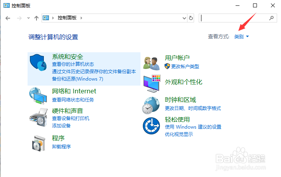Open 查看你的计算机状态 link
This screenshot has width=281, height=177.
pyautogui.click(x=73, y=64)
